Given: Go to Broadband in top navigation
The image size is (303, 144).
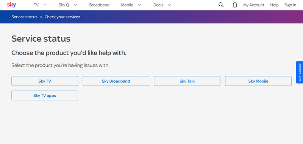Looking at the screenshot, I should pos(99,5).
